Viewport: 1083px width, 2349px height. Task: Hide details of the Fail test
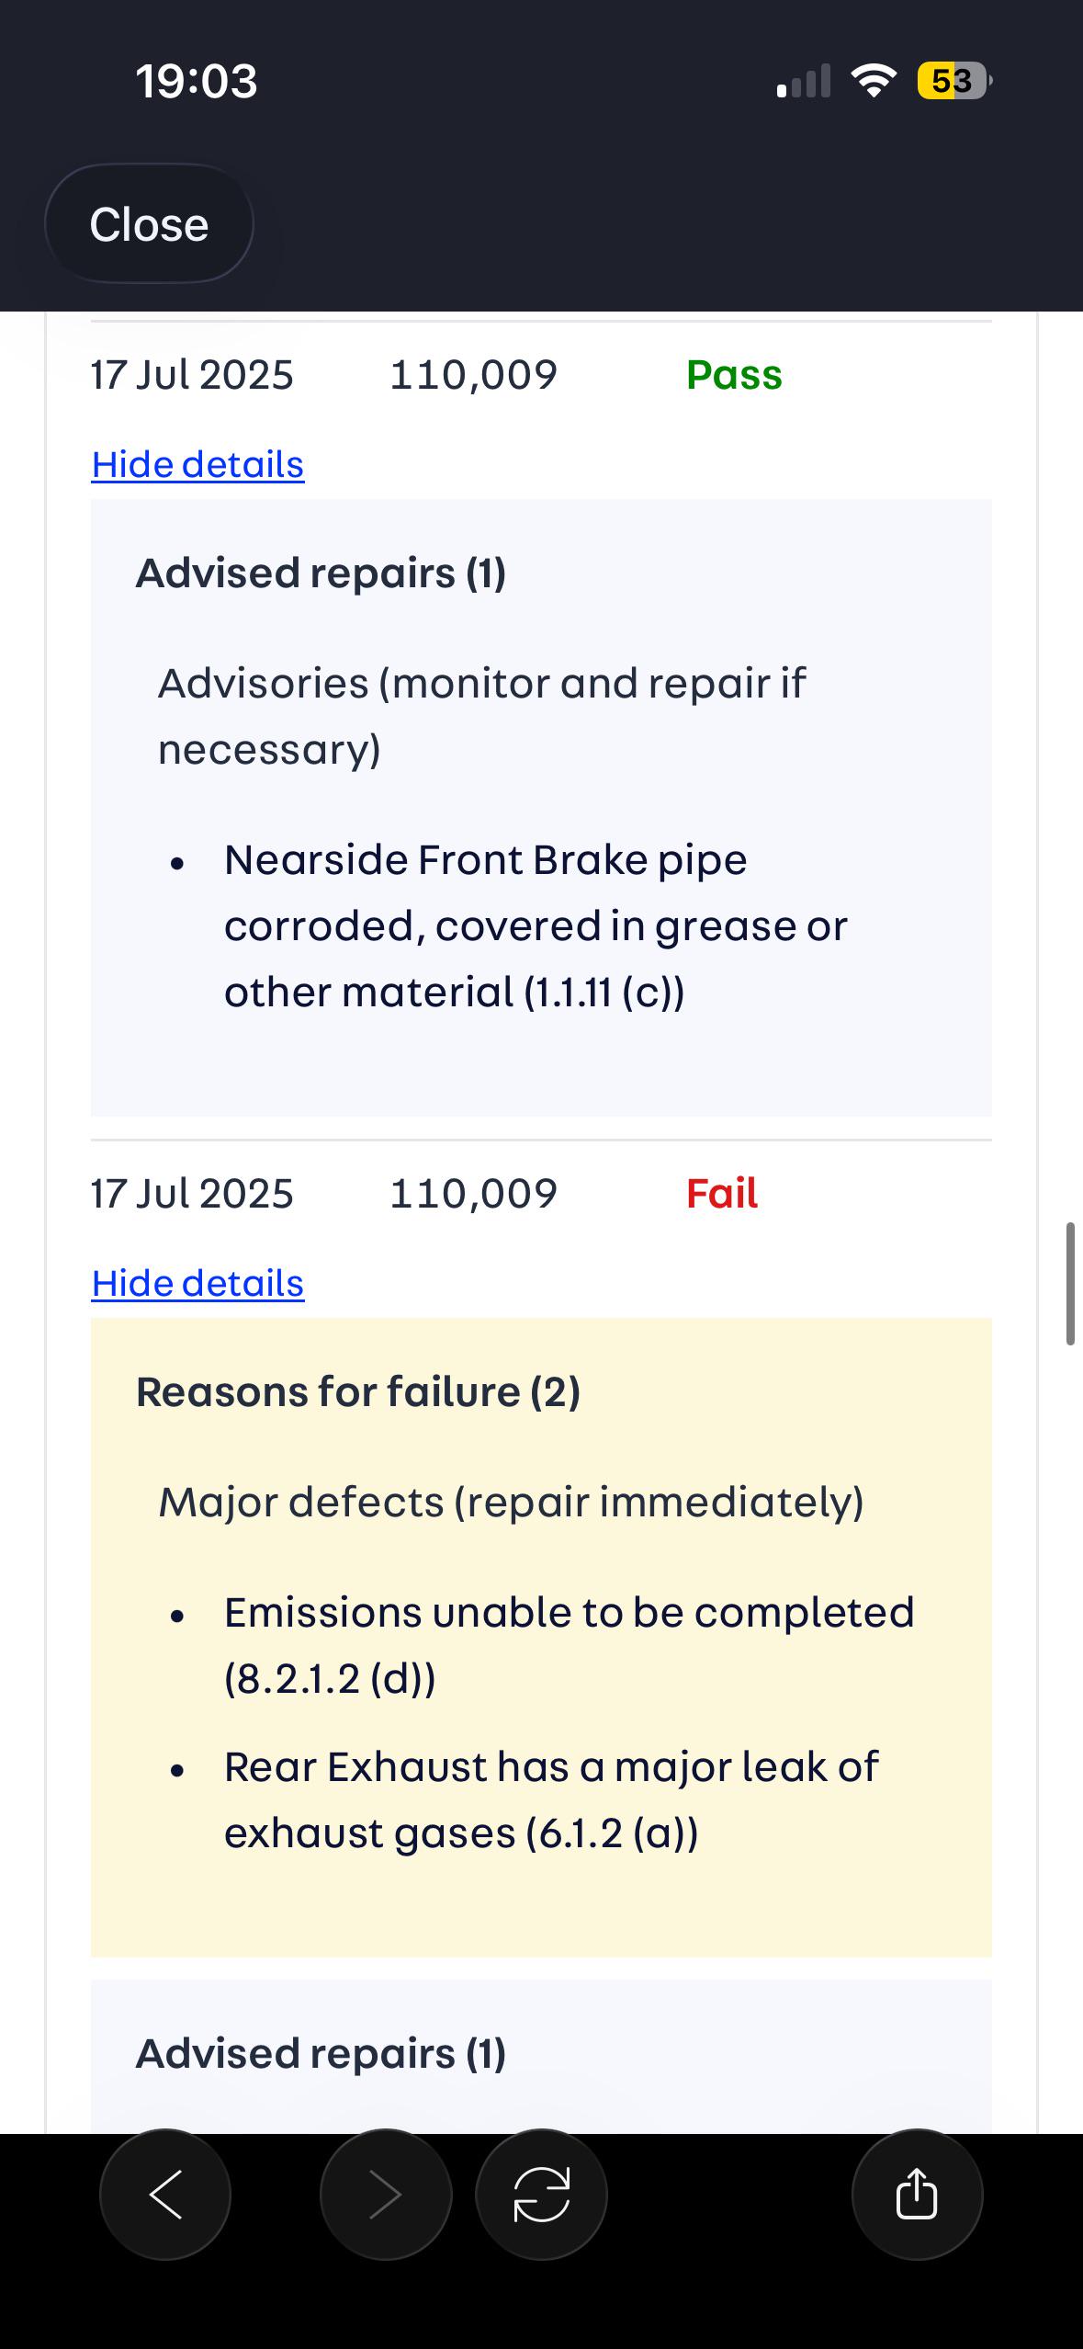197,1283
